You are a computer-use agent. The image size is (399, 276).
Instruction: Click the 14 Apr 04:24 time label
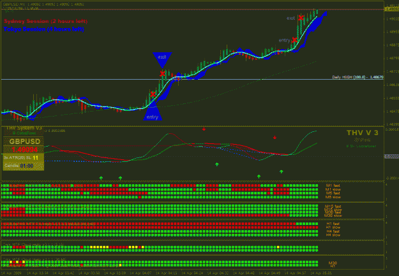192,273
